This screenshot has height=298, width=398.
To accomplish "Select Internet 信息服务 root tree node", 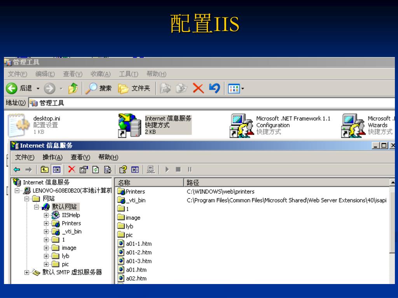I will tap(46, 182).
